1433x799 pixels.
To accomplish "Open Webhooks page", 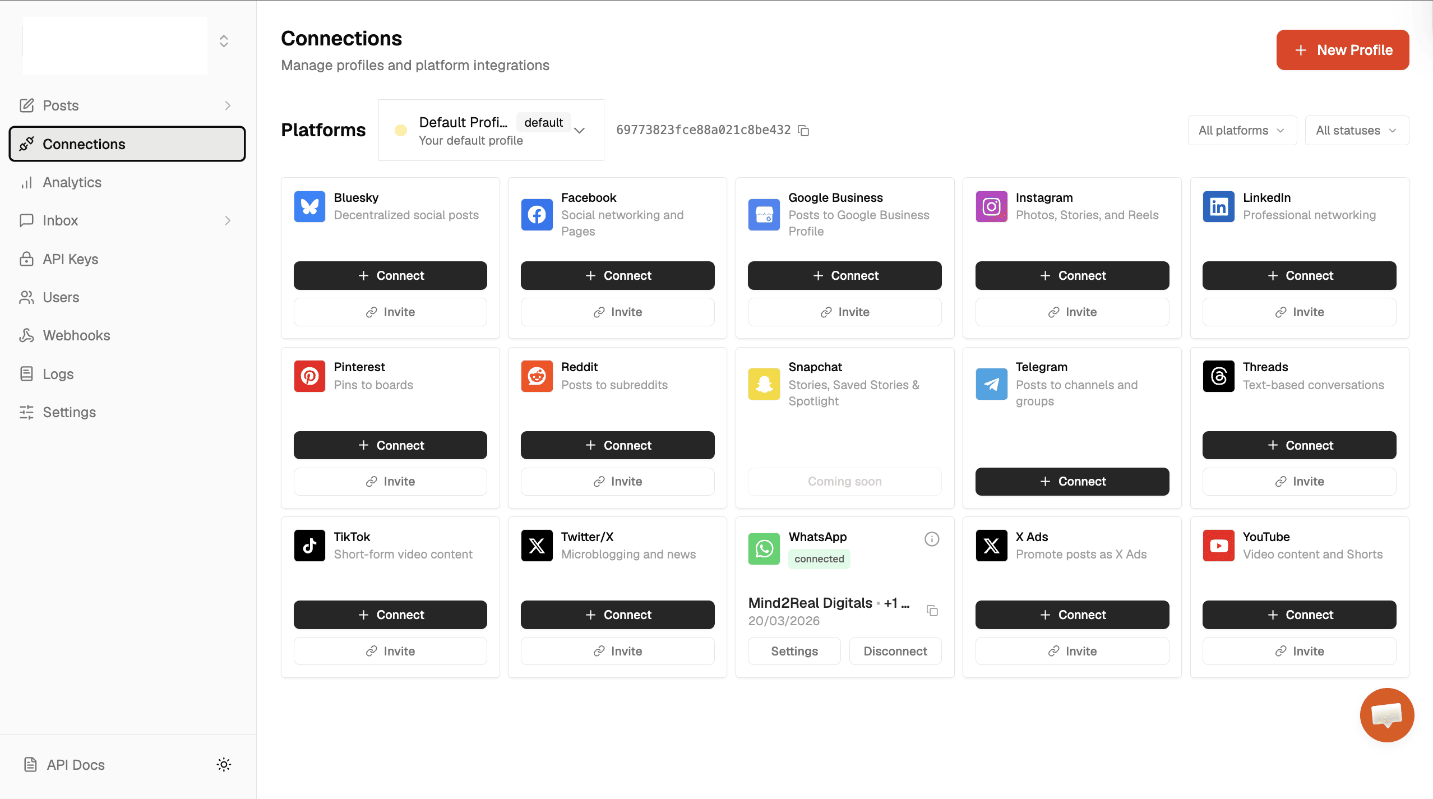I will (x=127, y=335).
